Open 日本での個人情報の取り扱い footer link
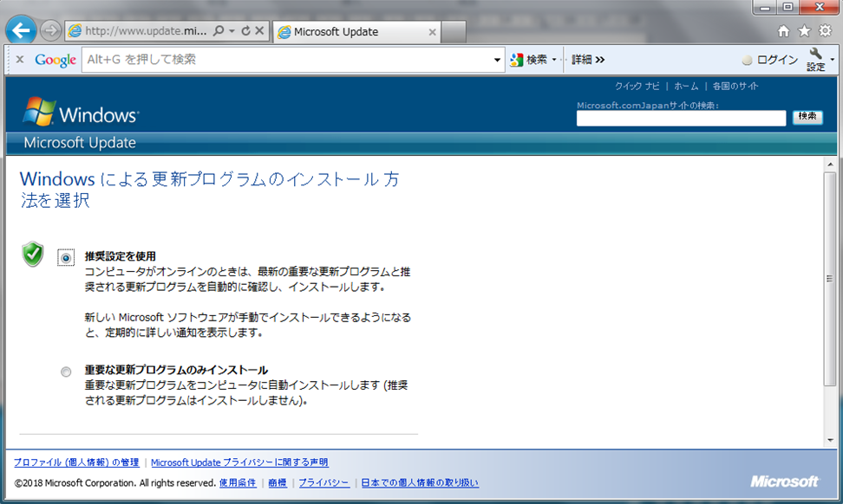The width and height of the screenshot is (843, 504). pos(420,482)
